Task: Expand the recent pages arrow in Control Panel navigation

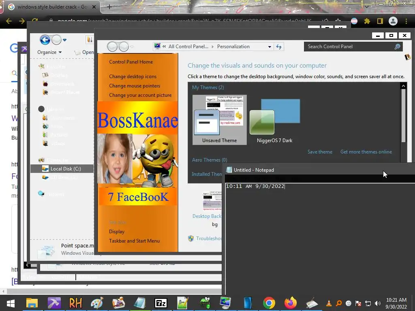Action: coord(132,47)
